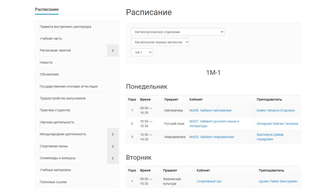
Task: Expand the Спортивная жизнь chevron
Action: [x=113, y=146]
